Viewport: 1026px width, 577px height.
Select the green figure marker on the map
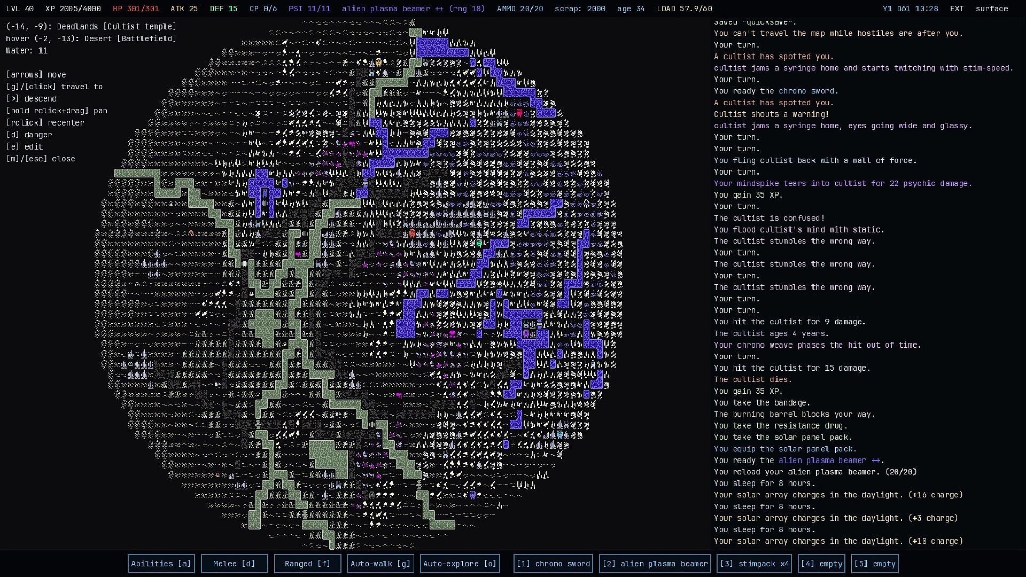point(479,244)
